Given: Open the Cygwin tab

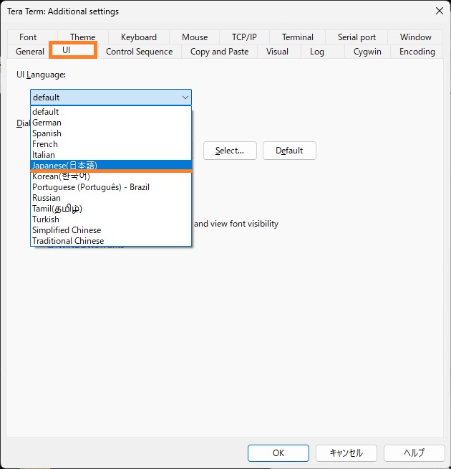Looking at the screenshot, I should tap(367, 52).
